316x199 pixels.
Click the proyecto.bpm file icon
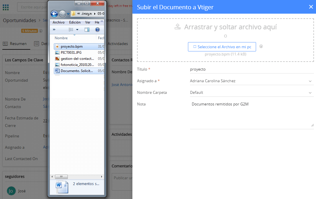pos(57,46)
